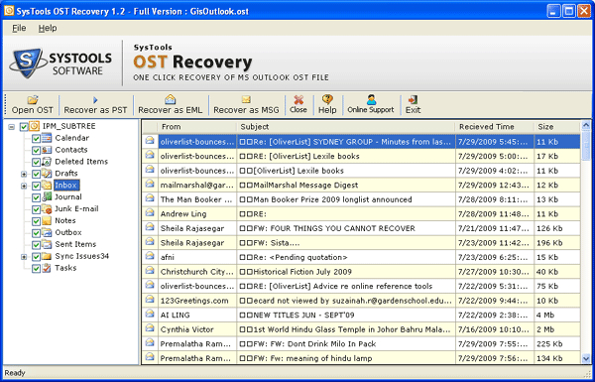Click the email list scroll down arrow
595x382 pixels.
click(585, 358)
